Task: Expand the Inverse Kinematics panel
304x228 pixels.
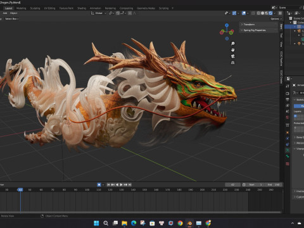Action: click(x=299, y=191)
